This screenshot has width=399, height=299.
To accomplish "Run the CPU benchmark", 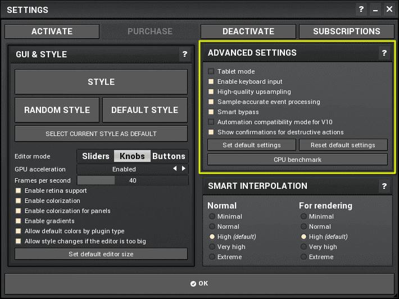I will [x=297, y=160].
